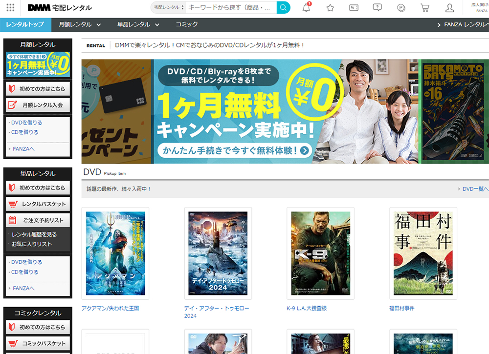Expand the 宅配レンタル search category selector
Screen dimensions: 489x354
[168, 8]
